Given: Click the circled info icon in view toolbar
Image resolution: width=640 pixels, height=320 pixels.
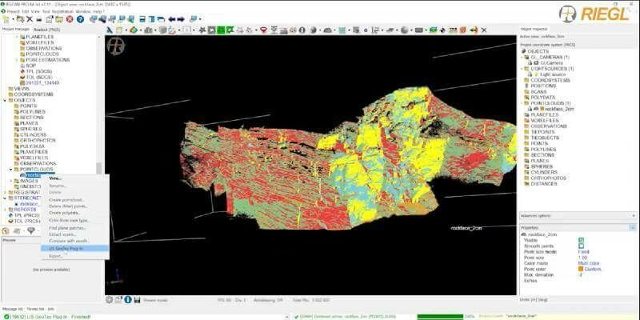Looking at the screenshot, I should [302, 30].
